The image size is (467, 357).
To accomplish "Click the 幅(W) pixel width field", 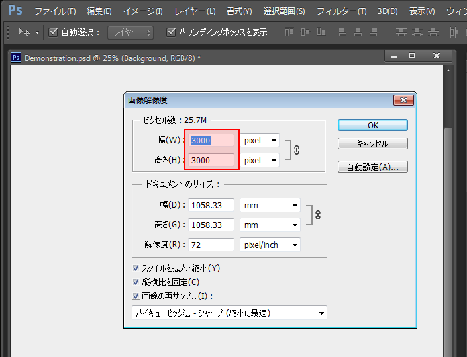I will point(211,140).
